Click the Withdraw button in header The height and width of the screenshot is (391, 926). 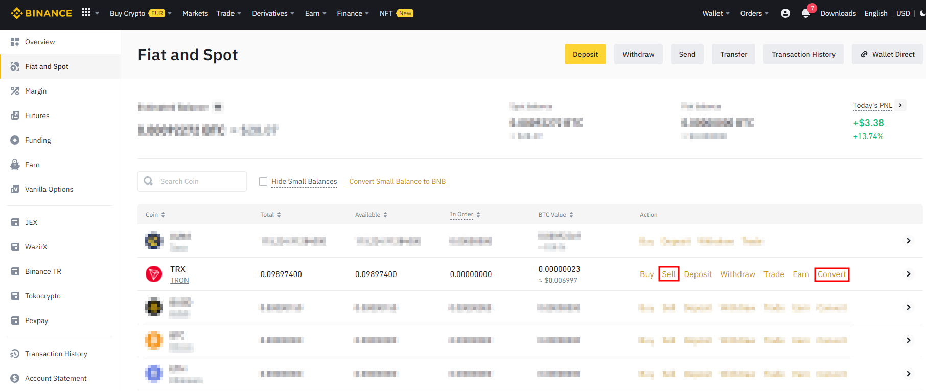(x=638, y=54)
